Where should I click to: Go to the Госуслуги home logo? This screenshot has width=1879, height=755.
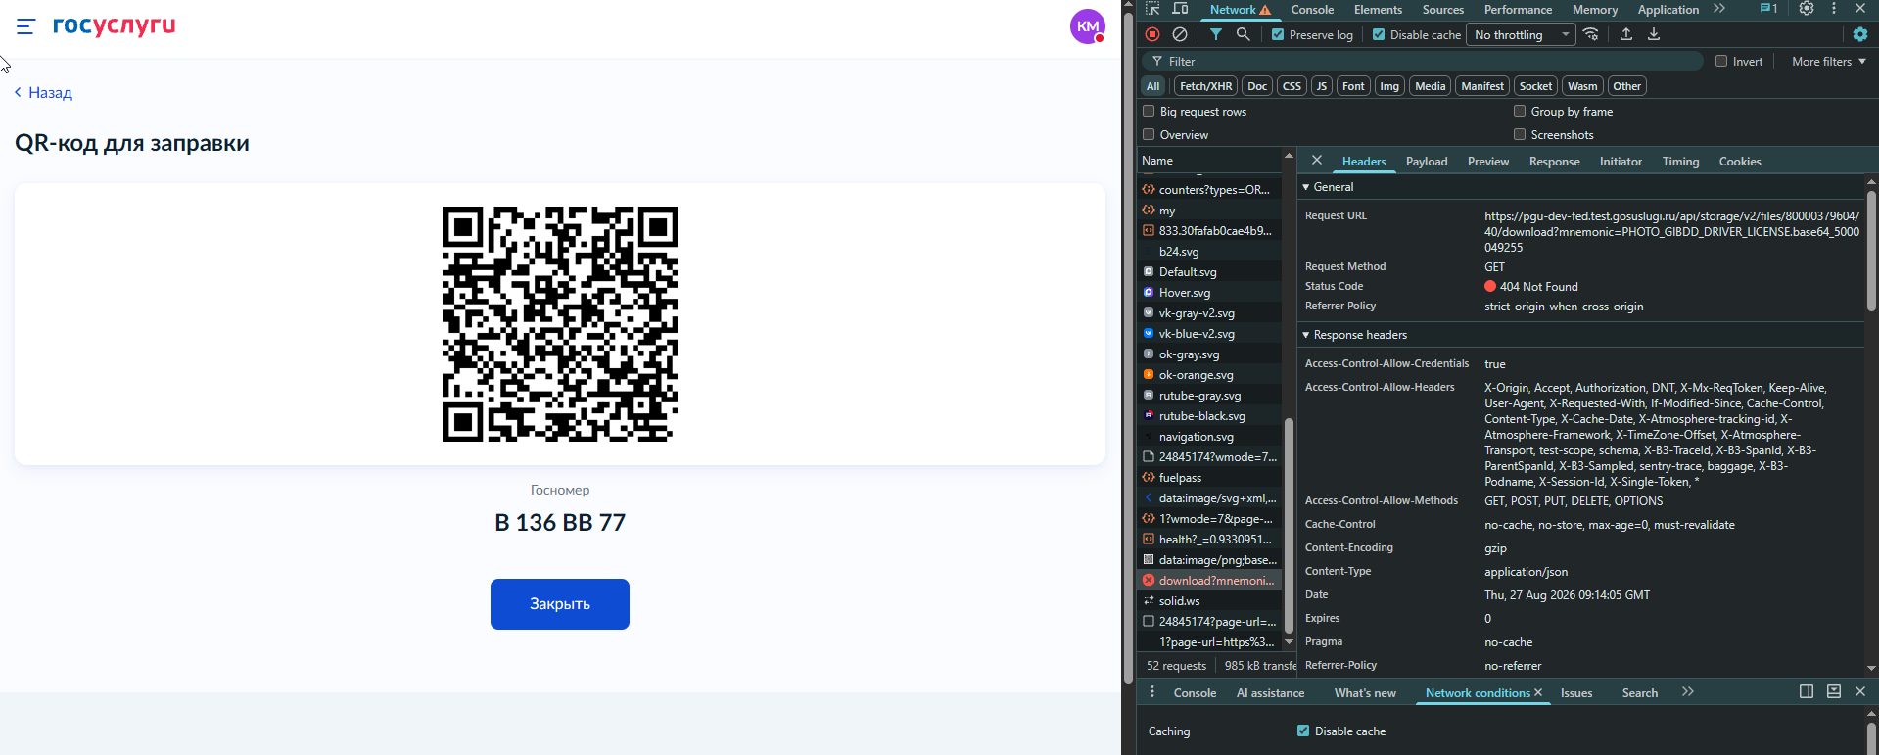[115, 25]
